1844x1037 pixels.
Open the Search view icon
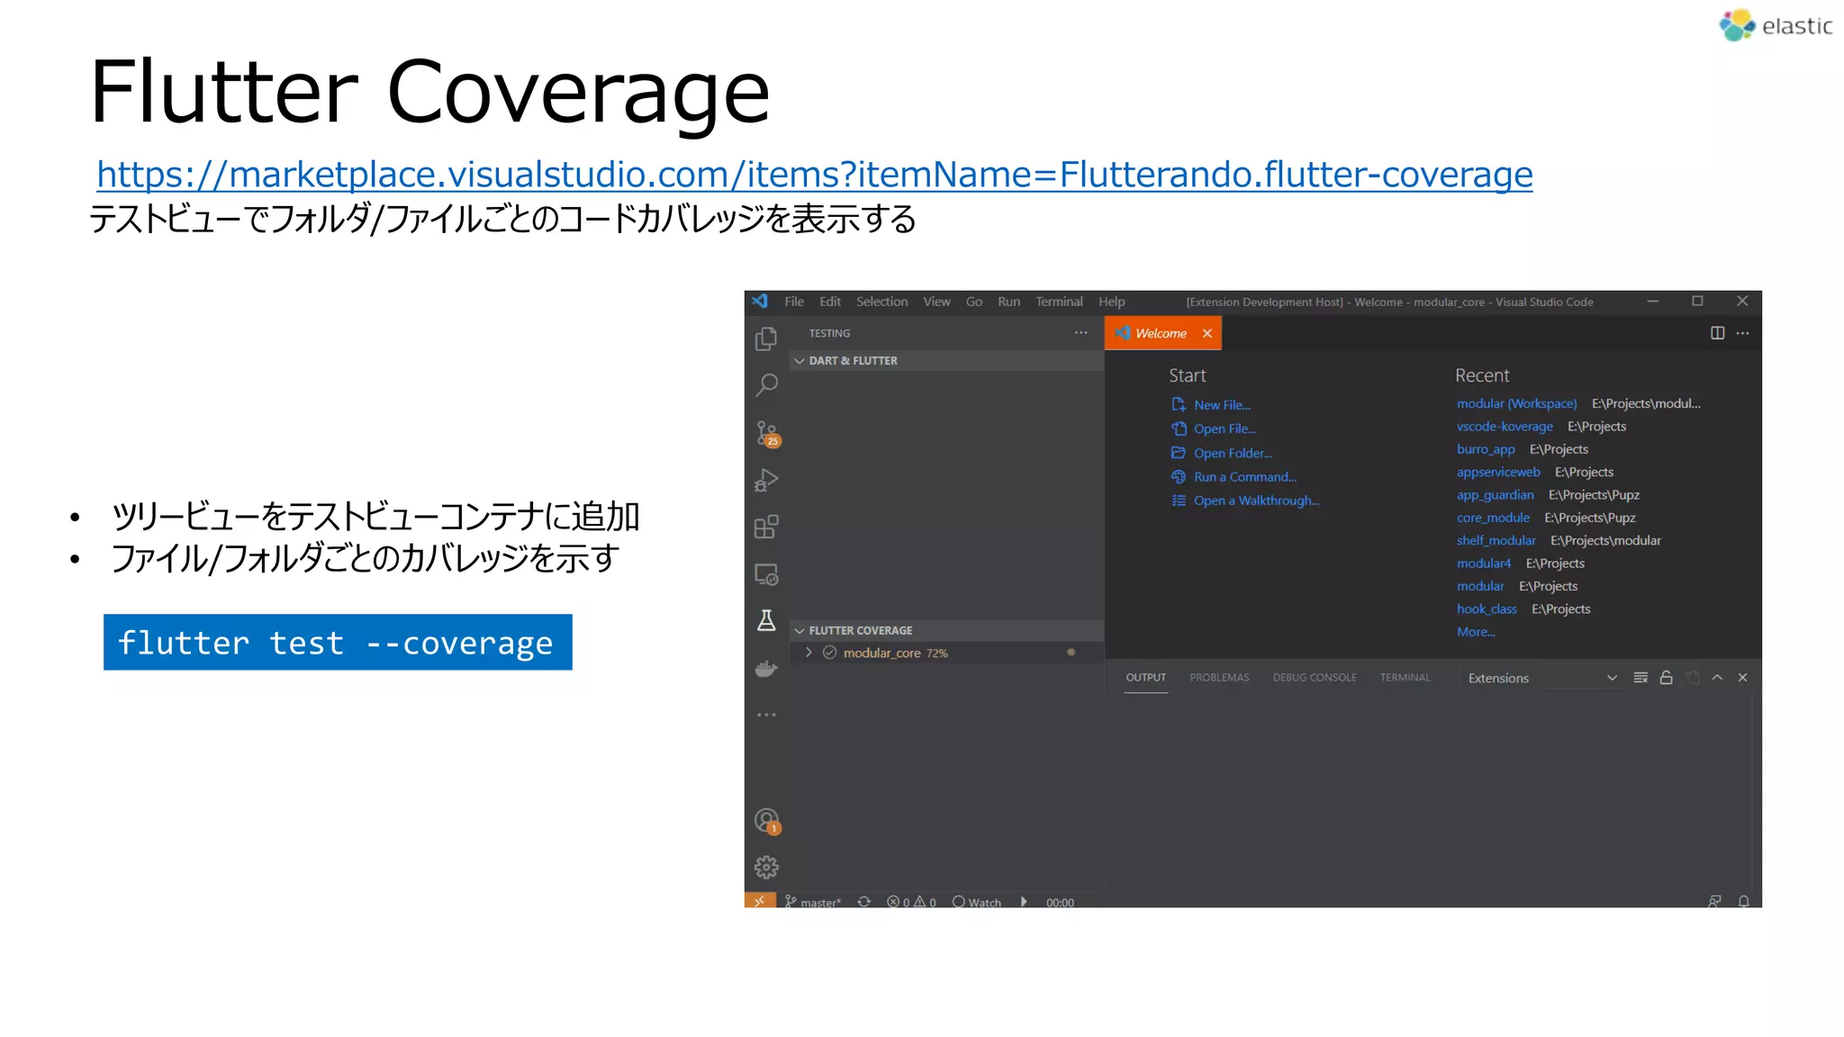[766, 386]
